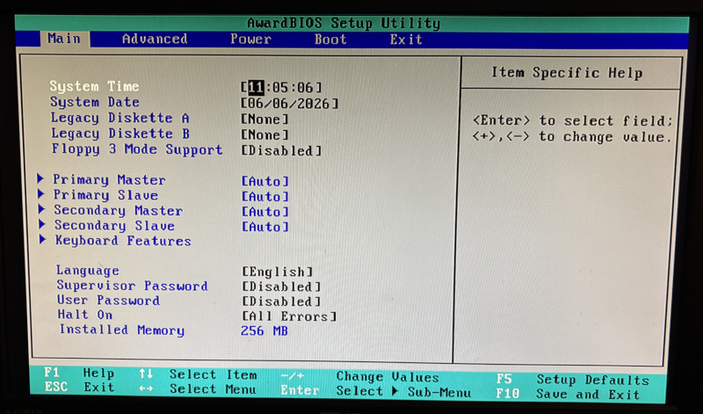Click the System Date label
Viewport: 703px width, 414px height.
pos(95,102)
